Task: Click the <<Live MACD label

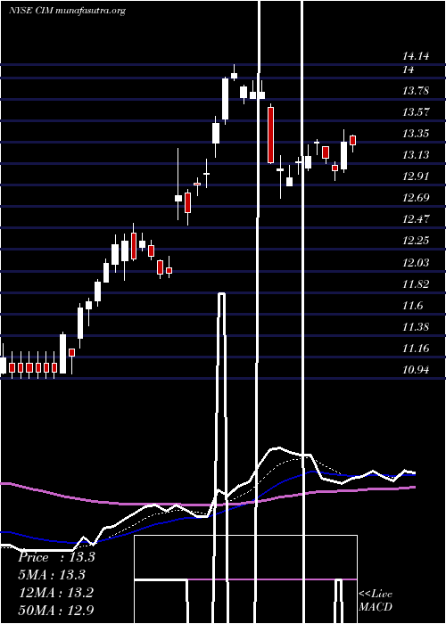Action: [376, 600]
